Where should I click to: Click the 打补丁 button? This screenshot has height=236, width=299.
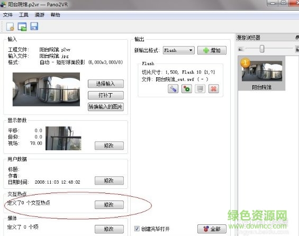[x=106, y=95]
